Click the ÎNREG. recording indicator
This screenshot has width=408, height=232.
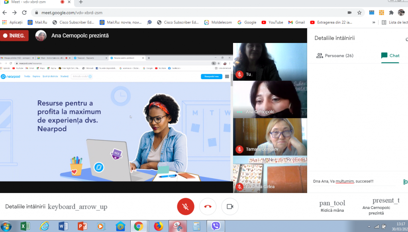pyautogui.click(x=14, y=36)
